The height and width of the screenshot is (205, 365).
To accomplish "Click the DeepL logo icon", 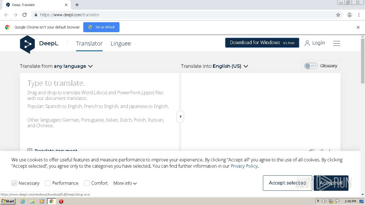I will (x=27, y=44).
